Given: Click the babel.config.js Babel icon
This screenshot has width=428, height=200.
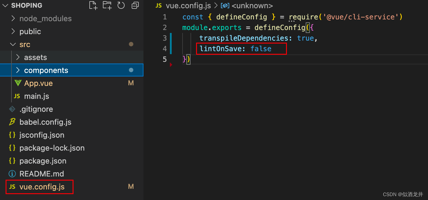Looking at the screenshot, I should [12, 122].
